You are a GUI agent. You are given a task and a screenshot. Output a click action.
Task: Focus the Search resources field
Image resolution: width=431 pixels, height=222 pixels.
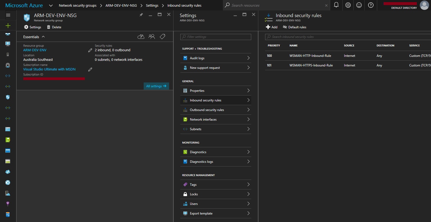(x=277, y=5)
